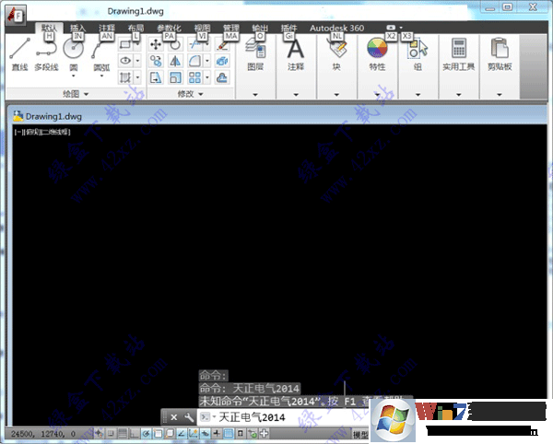Expand the Circle (圆) options arrow

click(x=74, y=76)
